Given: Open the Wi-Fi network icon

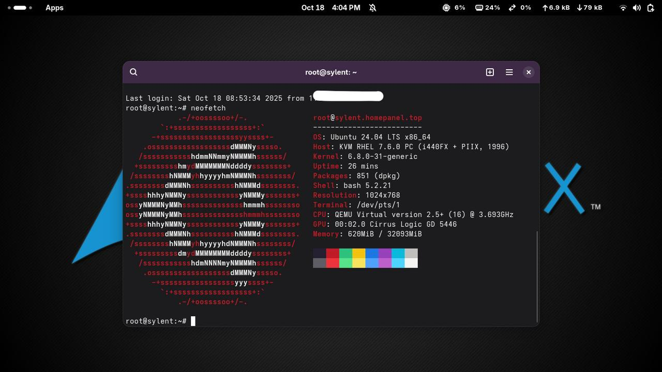Looking at the screenshot, I should click(623, 8).
